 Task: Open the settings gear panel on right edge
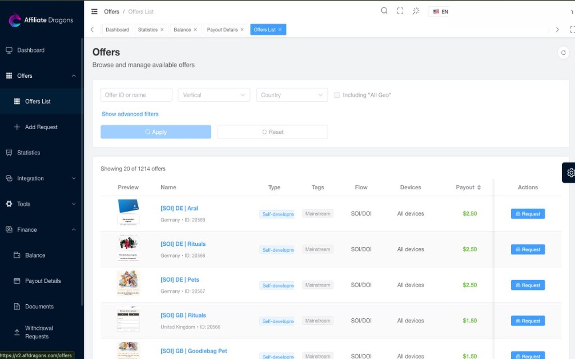[570, 173]
